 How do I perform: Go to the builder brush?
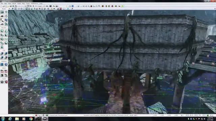click(6, 82)
